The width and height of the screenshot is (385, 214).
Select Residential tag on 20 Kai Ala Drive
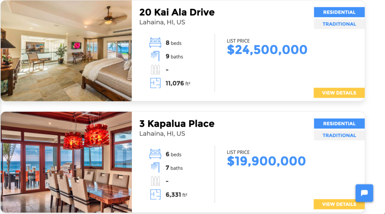click(339, 12)
